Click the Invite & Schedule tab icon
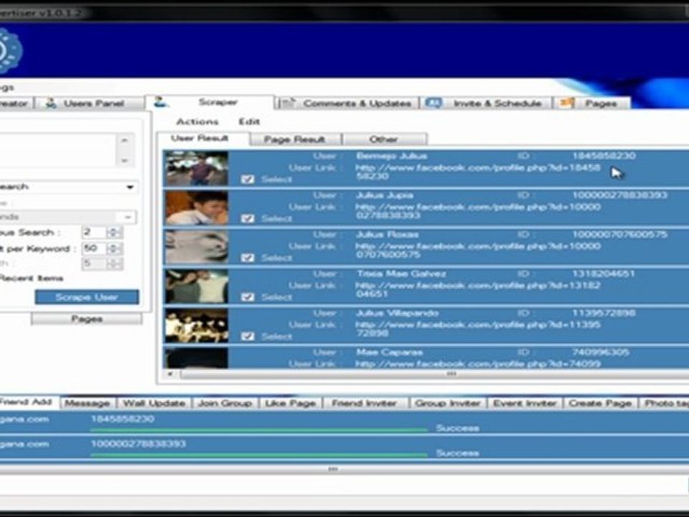The image size is (689, 517). (433, 103)
